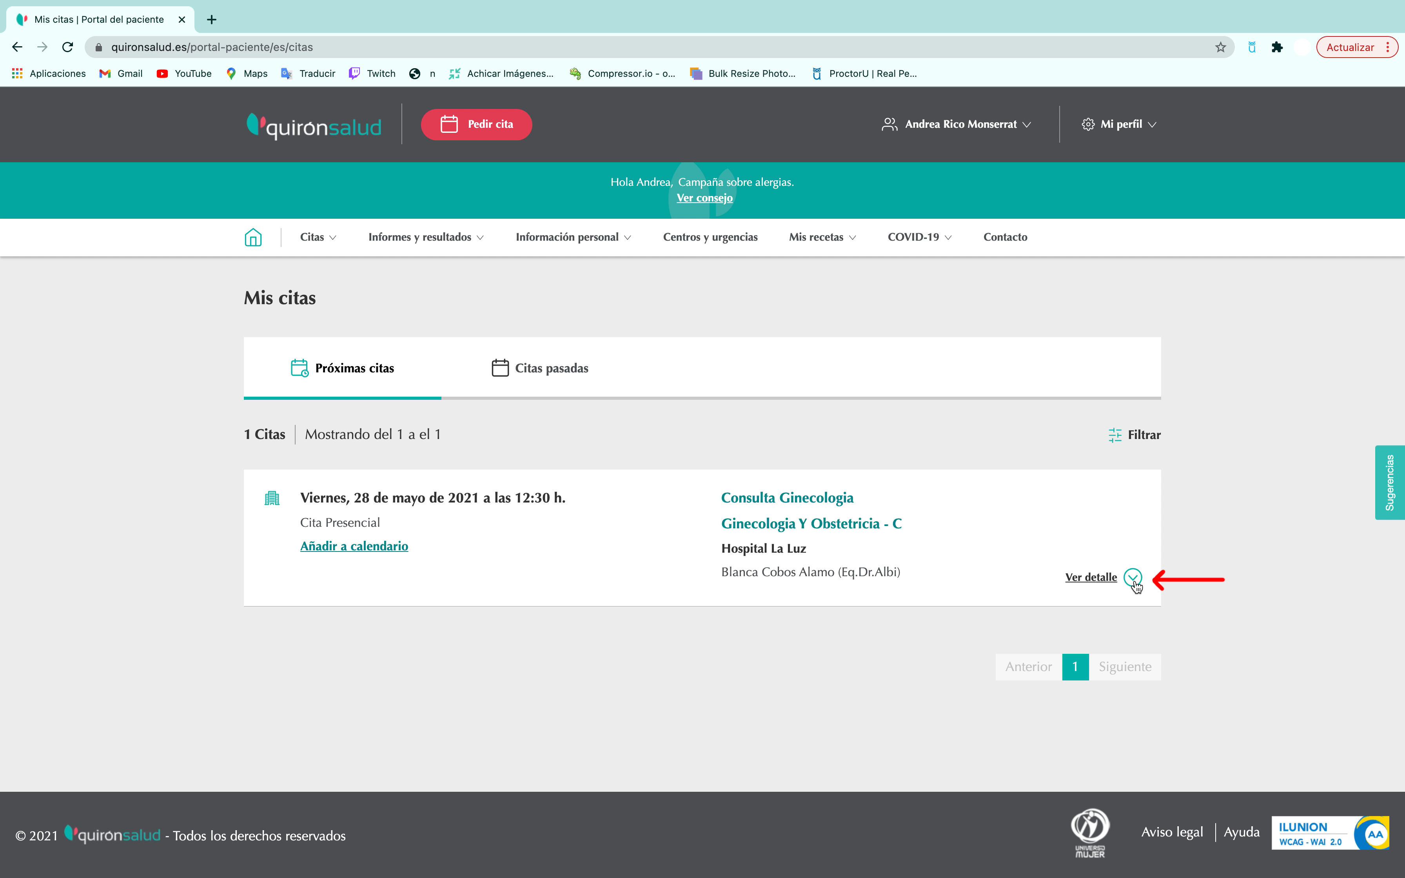Click the Pedir cita button
The width and height of the screenshot is (1405, 878).
(476, 124)
